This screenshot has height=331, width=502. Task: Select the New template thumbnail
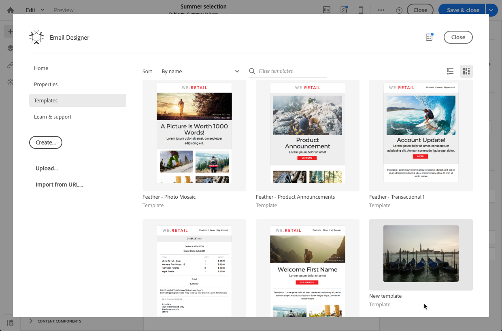point(421,255)
